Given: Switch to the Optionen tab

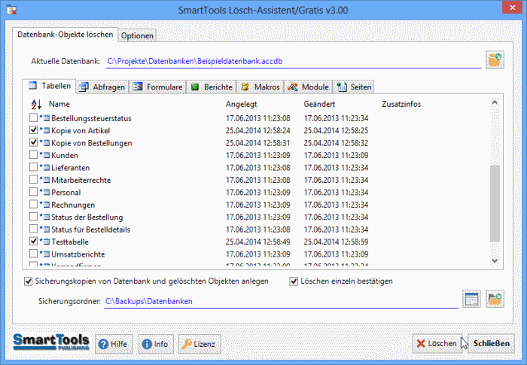Looking at the screenshot, I should coord(137,35).
